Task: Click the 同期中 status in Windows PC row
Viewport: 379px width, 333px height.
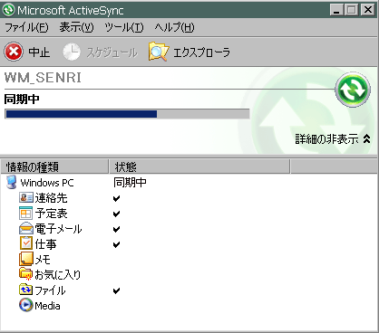Action: click(130, 183)
